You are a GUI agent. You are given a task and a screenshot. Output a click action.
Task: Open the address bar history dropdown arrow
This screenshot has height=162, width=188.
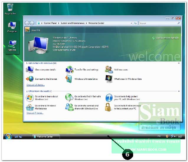pos(131,23)
